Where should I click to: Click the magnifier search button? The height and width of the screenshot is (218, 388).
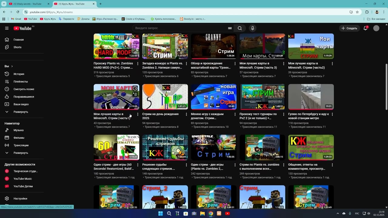[240, 28]
